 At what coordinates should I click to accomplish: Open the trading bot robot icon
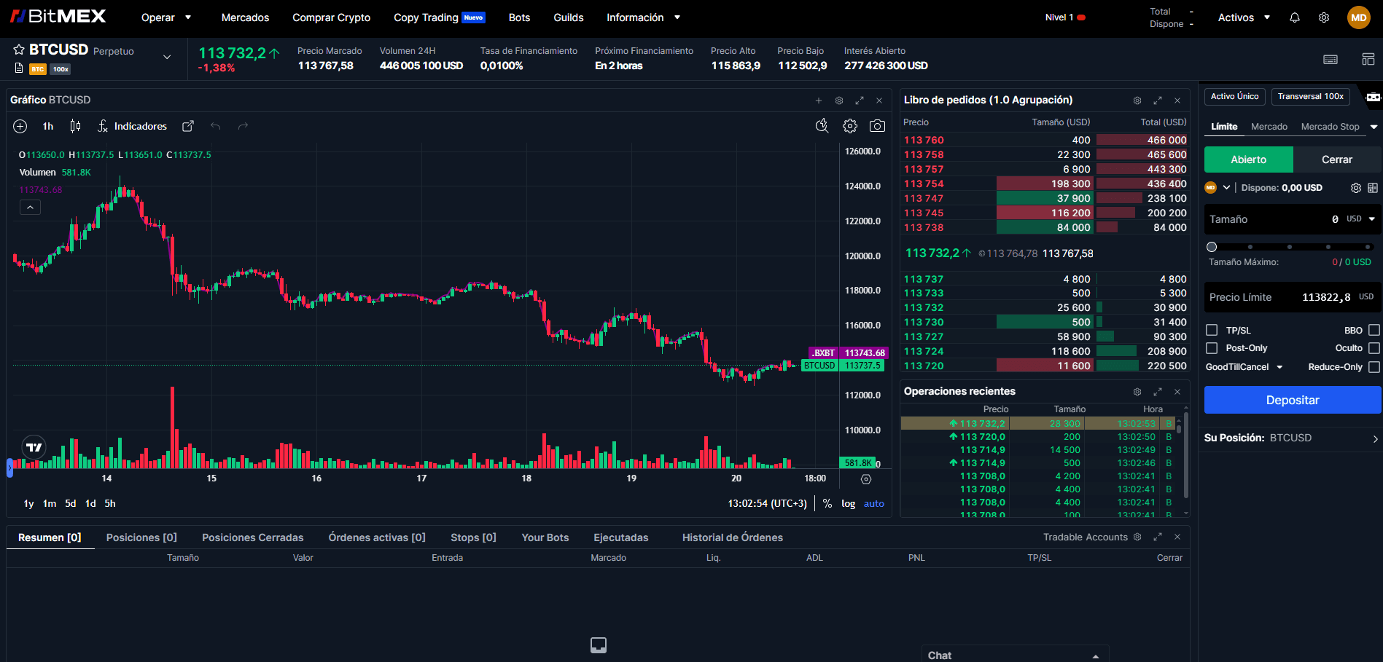click(x=1373, y=97)
